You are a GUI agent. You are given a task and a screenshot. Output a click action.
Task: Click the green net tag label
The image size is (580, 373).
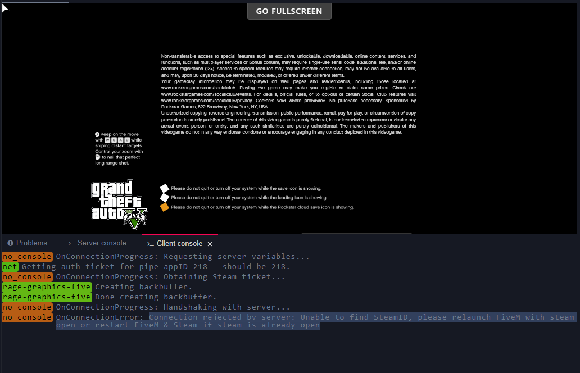coord(10,266)
